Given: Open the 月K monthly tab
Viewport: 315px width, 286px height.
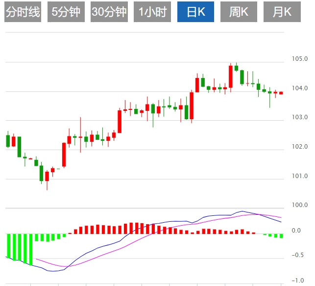Looking at the screenshot, I should (x=282, y=12).
